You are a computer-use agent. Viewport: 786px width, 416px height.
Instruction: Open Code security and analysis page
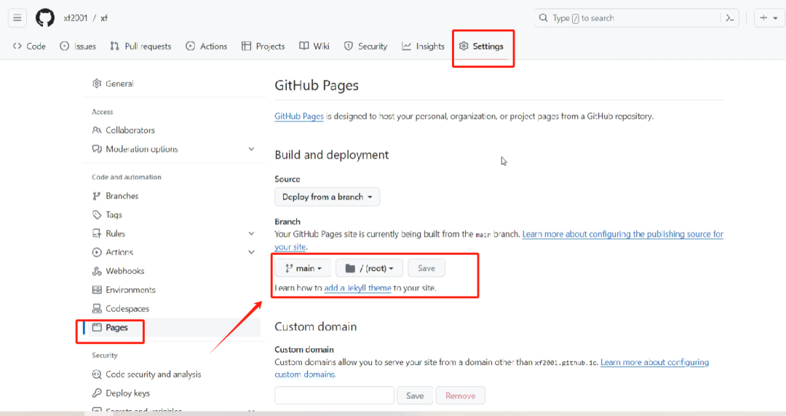[173, 374]
